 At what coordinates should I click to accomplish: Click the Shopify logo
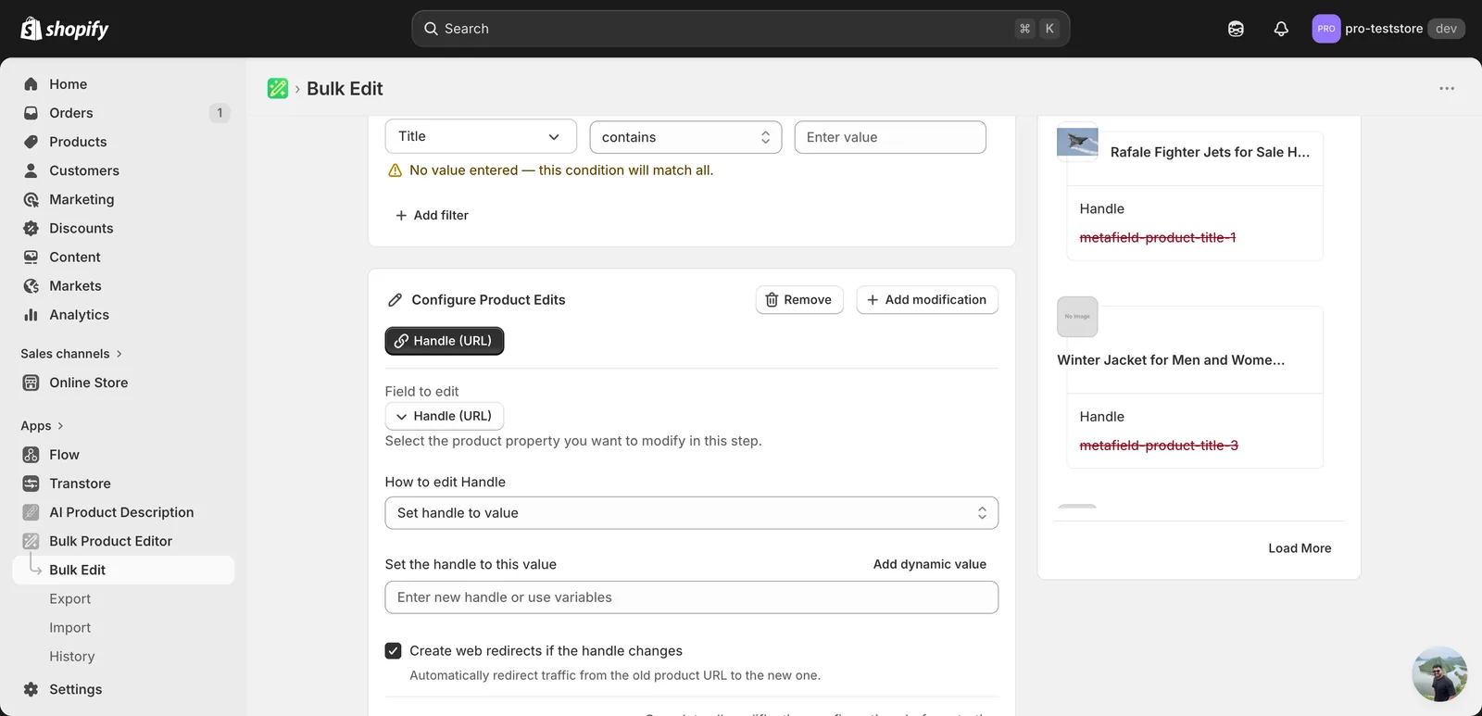click(64, 29)
